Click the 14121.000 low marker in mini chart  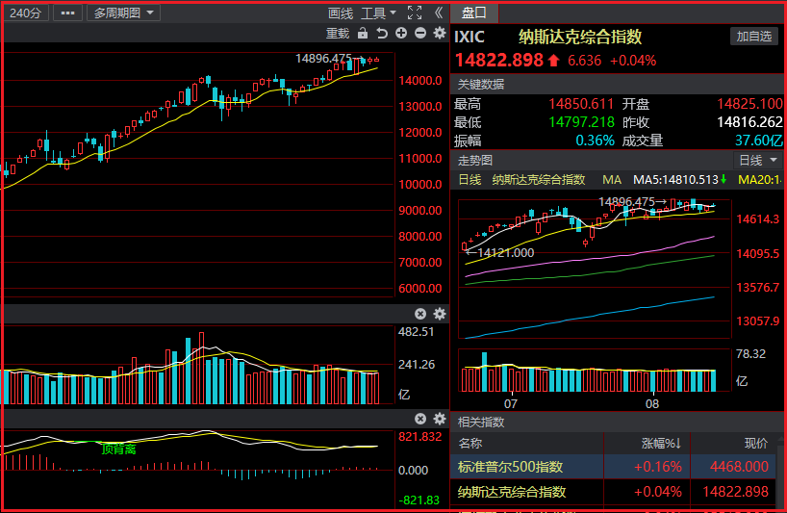point(505,253)
